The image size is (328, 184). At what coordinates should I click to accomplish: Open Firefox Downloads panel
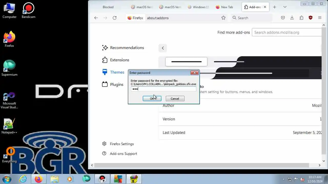(292, 18)
